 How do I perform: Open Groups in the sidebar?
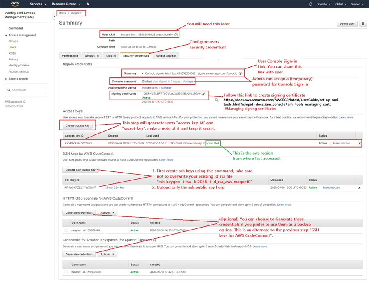(x=13, y=41)
